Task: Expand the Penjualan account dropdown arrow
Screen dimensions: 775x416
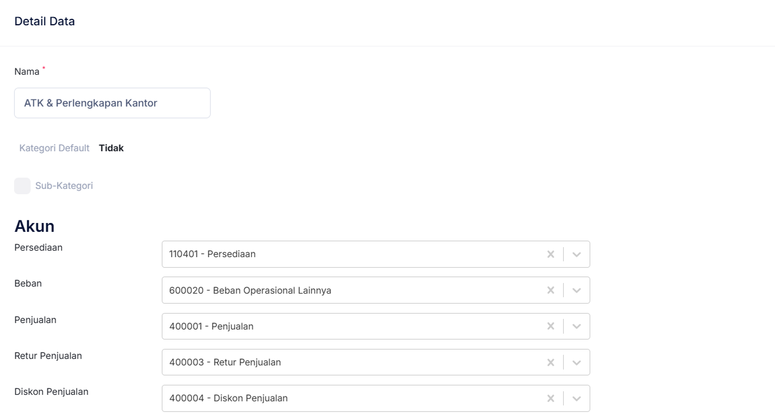Action: (577, 326)
